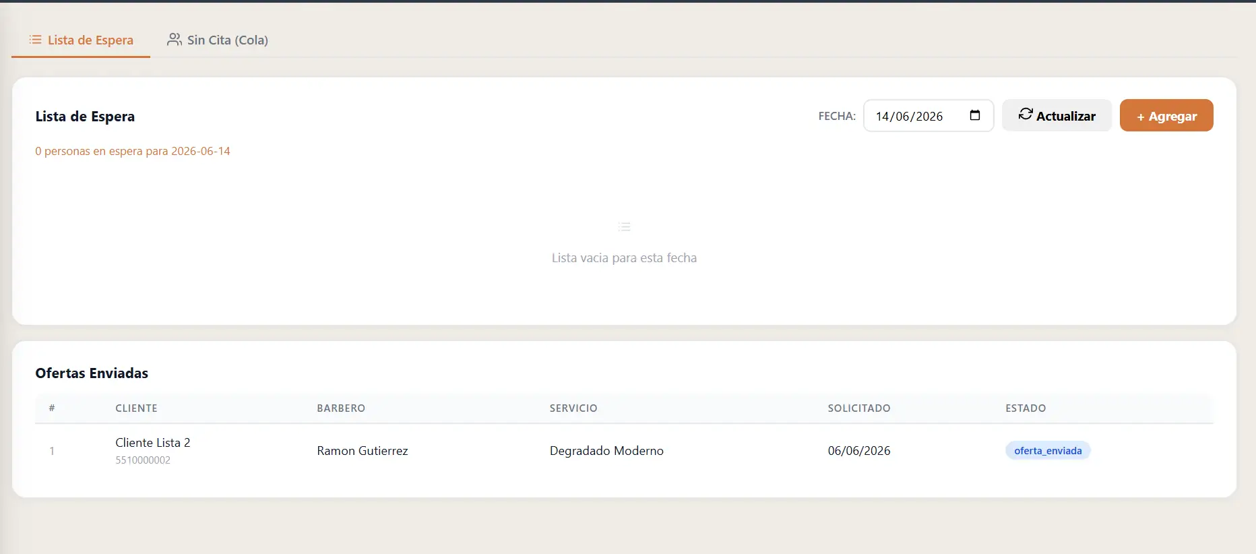Add a person with the Agregar button
This screenshot has width=1256, height=554.
tap(1166, 115)
